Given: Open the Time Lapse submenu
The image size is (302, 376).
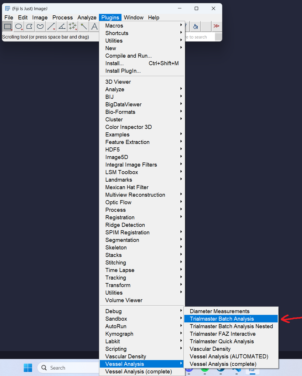Looking at the screenshot, I should (142, 270).
